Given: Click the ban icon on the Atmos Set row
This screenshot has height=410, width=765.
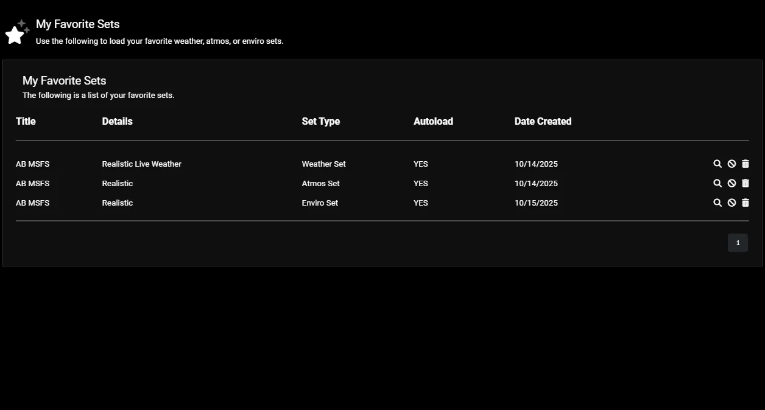Looking at the screenshot, I should [732, 183].
